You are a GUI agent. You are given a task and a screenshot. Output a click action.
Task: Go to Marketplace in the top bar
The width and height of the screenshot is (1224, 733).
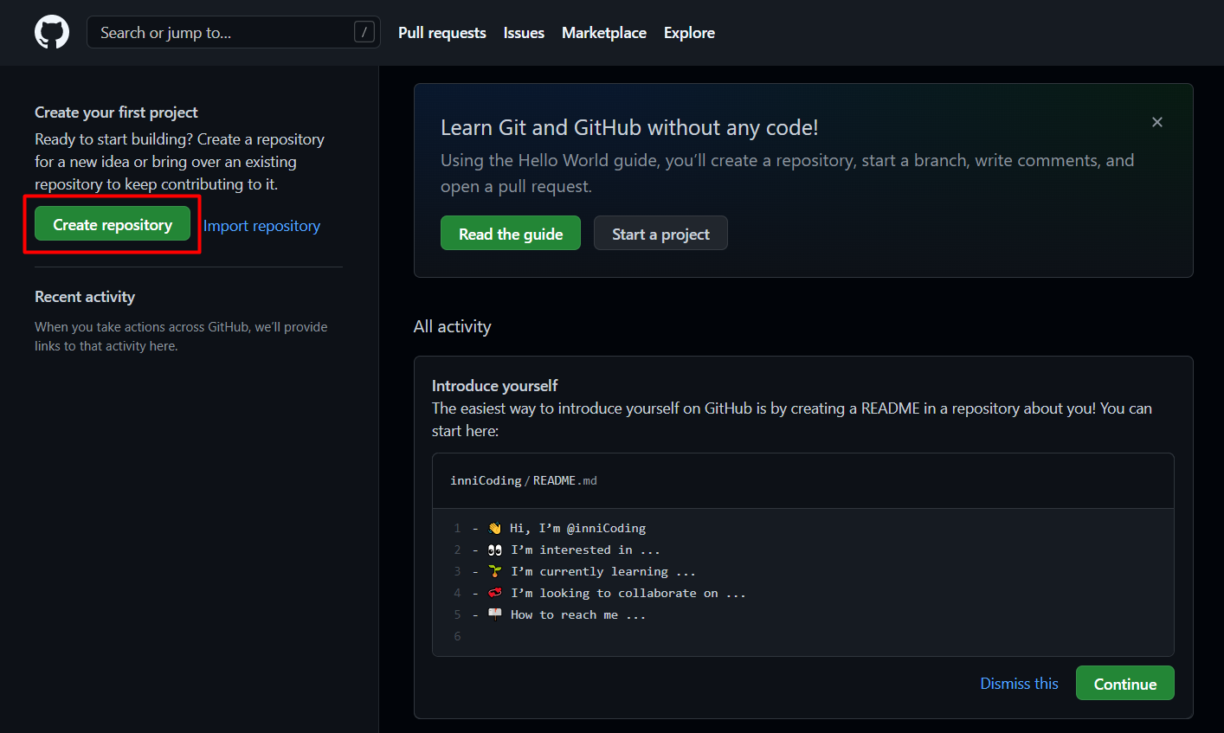click(x=604, y=33)
